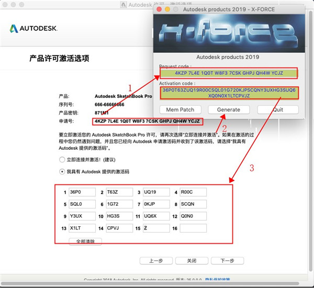The width and height of the screenshot is (314, 288).
Task: Select the '立即连接并激活!(建议)' radio option
Action: [x=62, y=160]
